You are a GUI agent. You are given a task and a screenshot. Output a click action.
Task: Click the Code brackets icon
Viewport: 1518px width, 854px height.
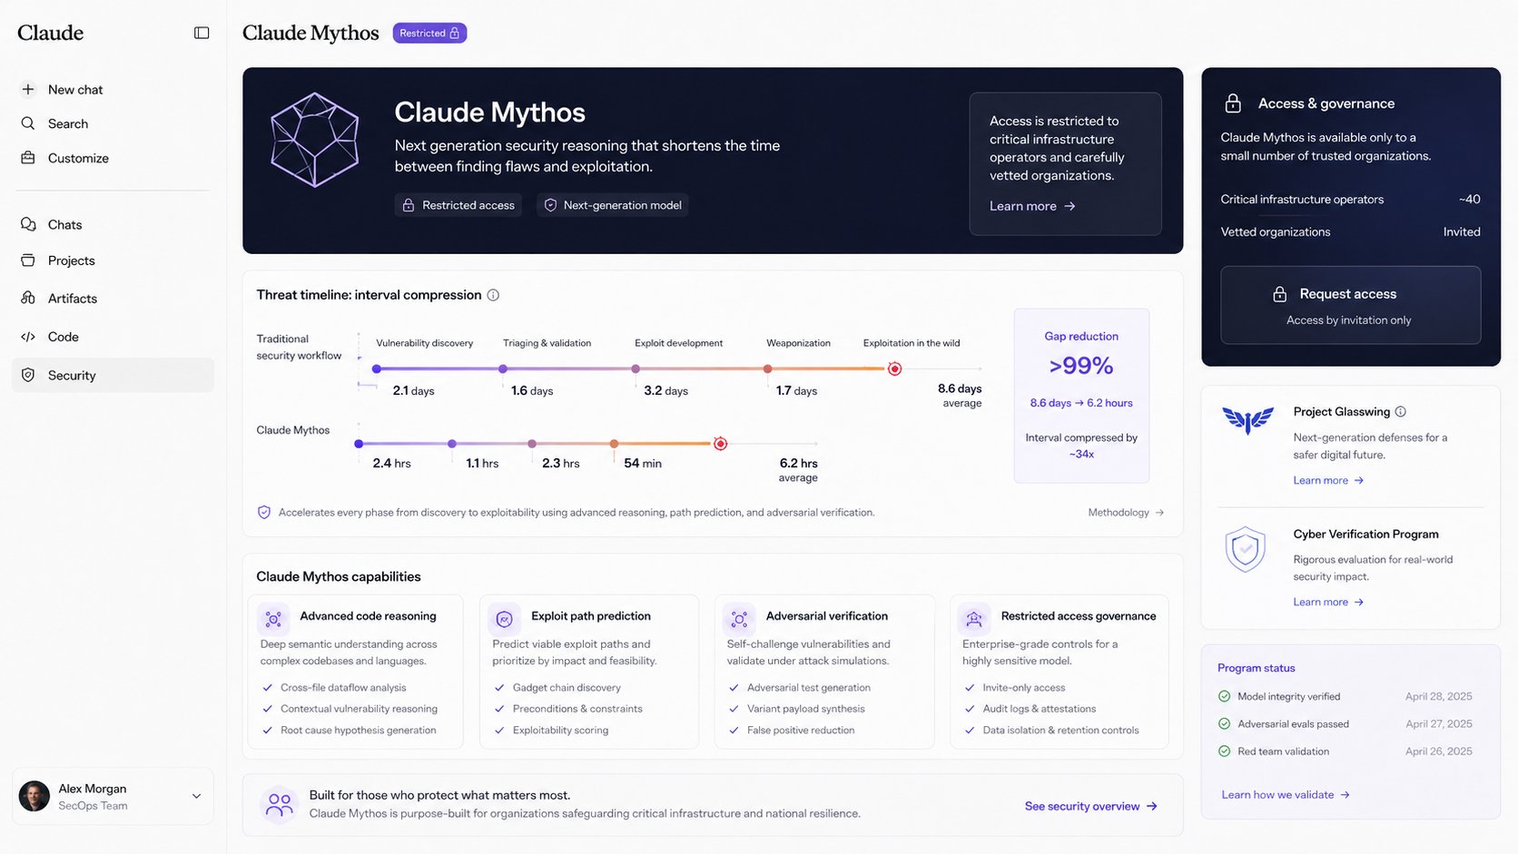(x=28, y=337)
